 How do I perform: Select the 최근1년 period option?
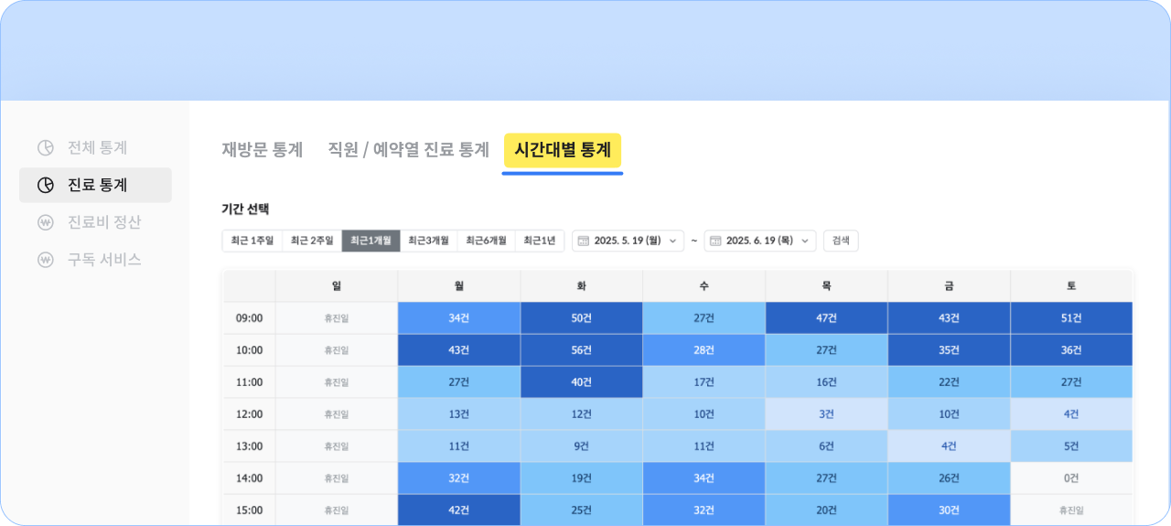(539, 241)
